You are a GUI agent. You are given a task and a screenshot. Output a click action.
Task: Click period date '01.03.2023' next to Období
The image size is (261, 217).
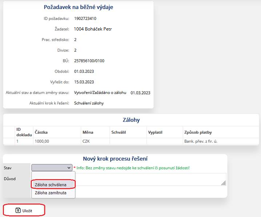(84, 71)
